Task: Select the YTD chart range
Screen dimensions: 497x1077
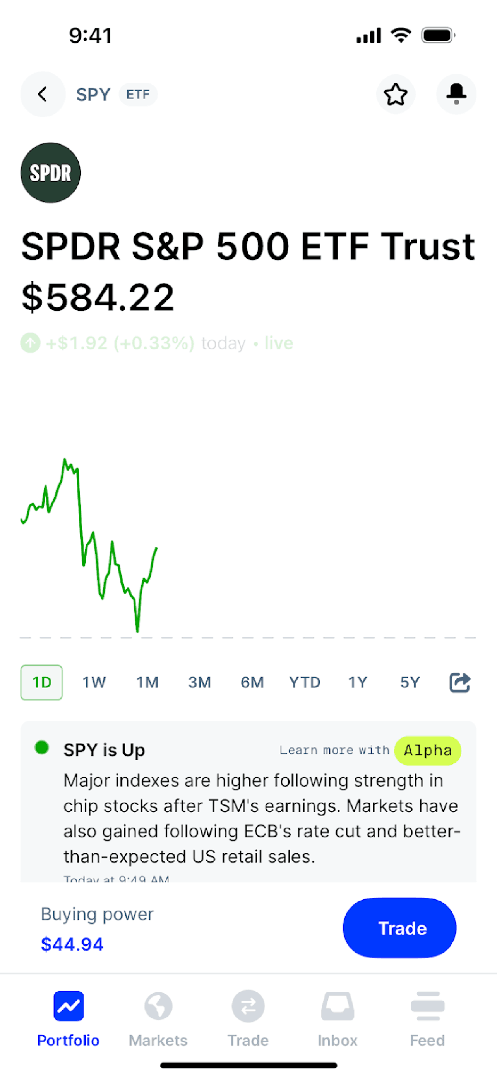Action: (x=305, y=682)
